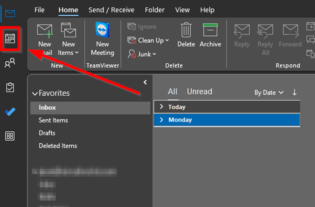Select the Inbox folder
The image size is (315, 207).
click(90, 108)
